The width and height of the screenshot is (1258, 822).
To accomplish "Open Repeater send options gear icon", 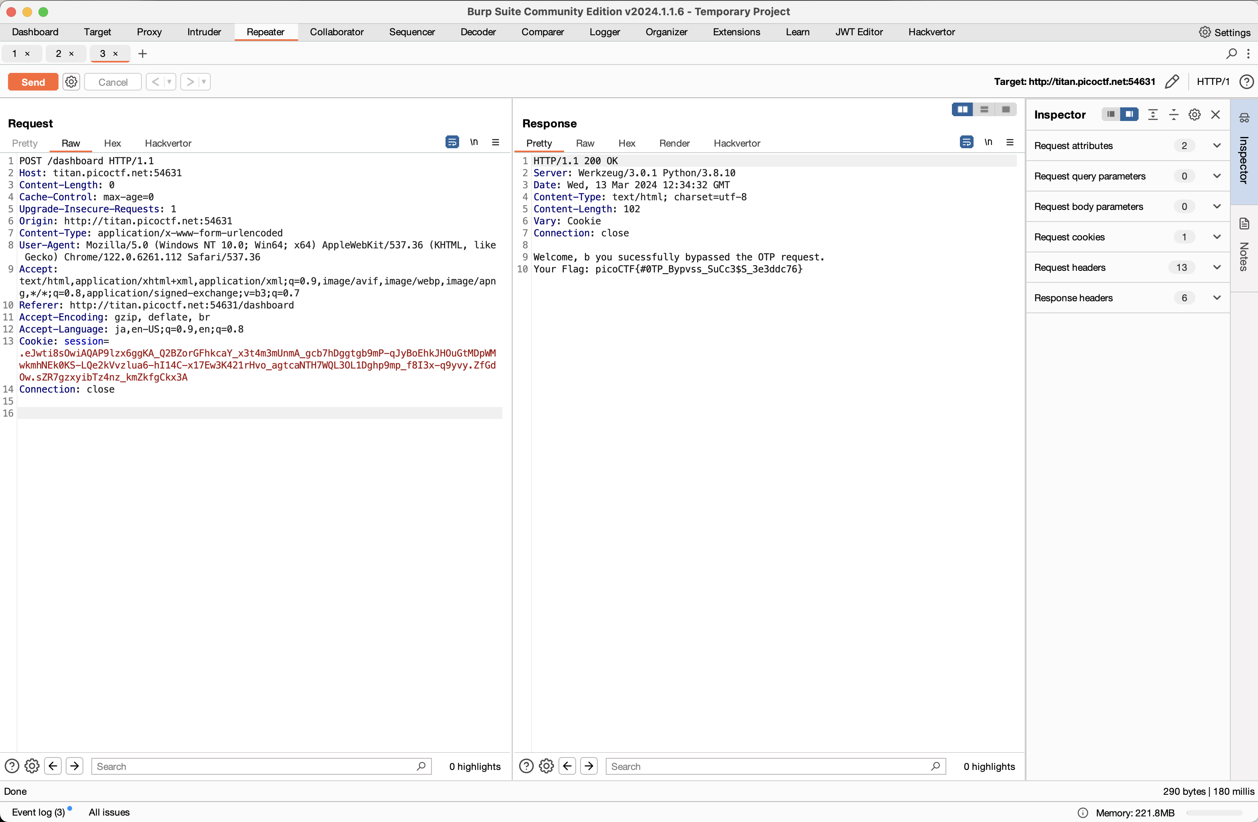I will 71,81.
